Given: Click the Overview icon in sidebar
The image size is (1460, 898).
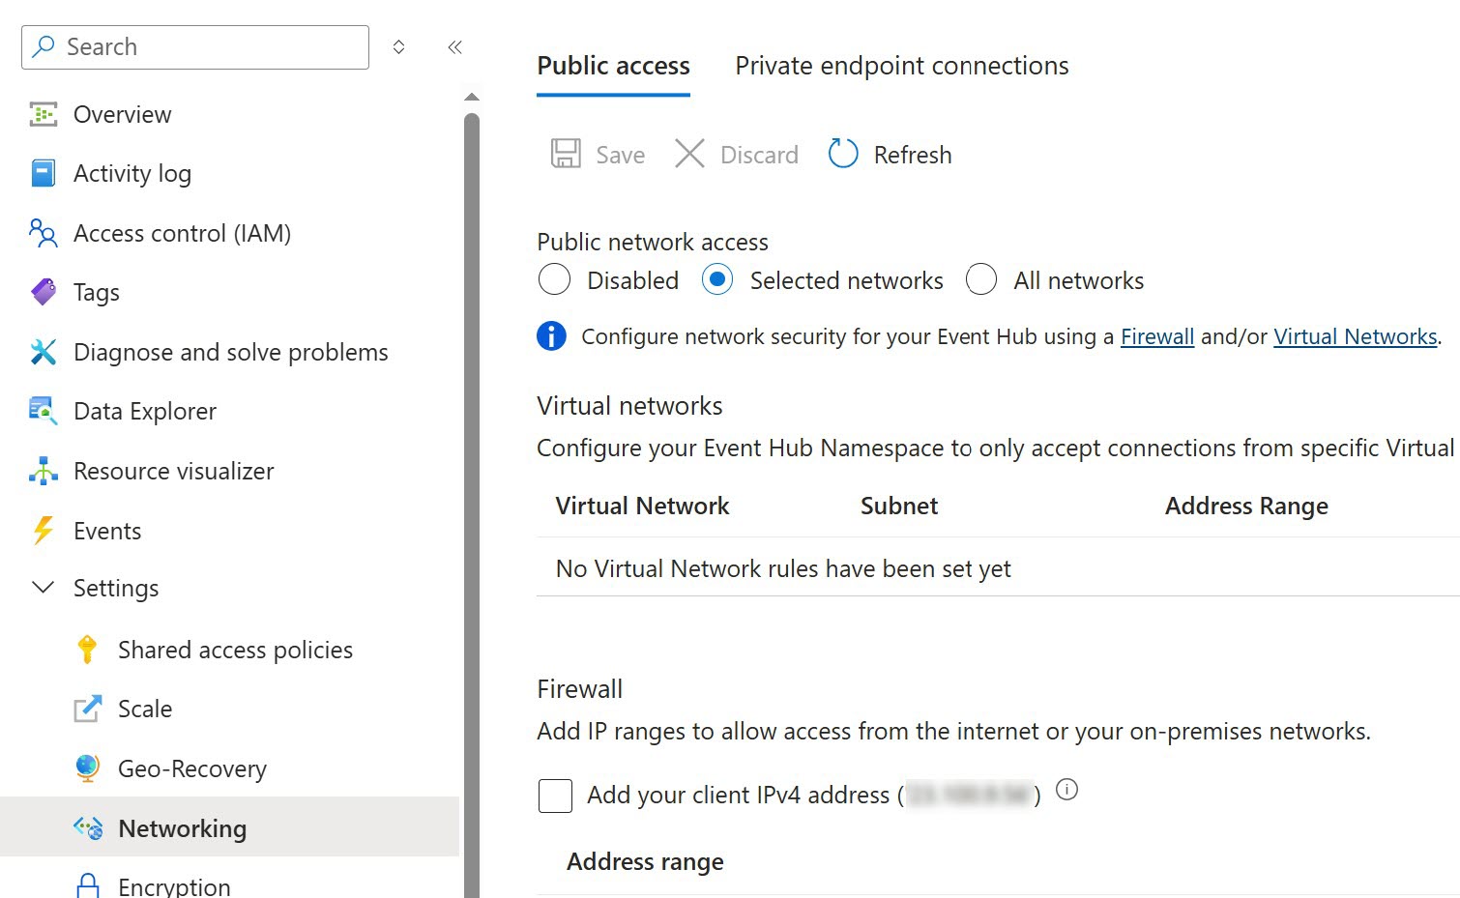Looking at the screenshot, I should (x=44, y=115).
